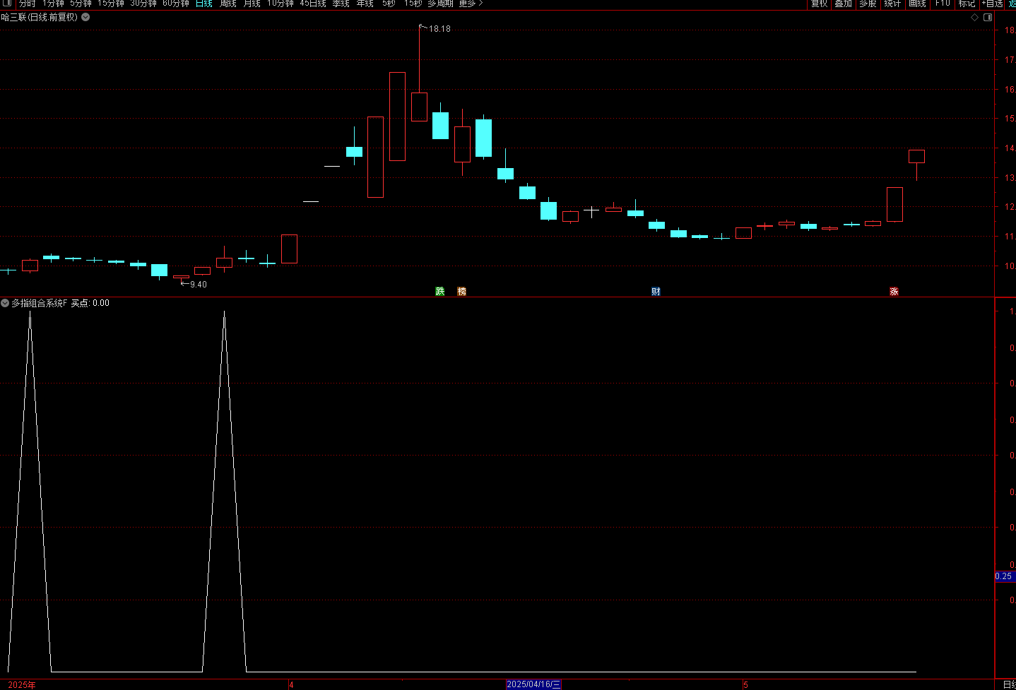Click the 0.25 value tag on indicator axis
Viewport: 1016px width, 690px height.
[x=1004, y=576]
